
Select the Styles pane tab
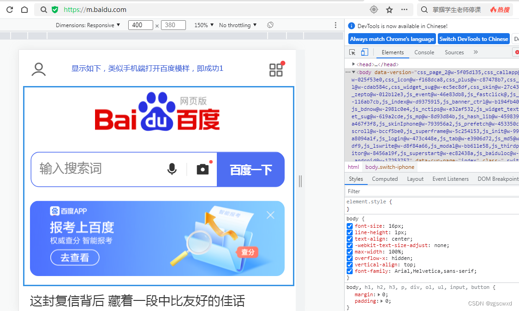point(356,179)
